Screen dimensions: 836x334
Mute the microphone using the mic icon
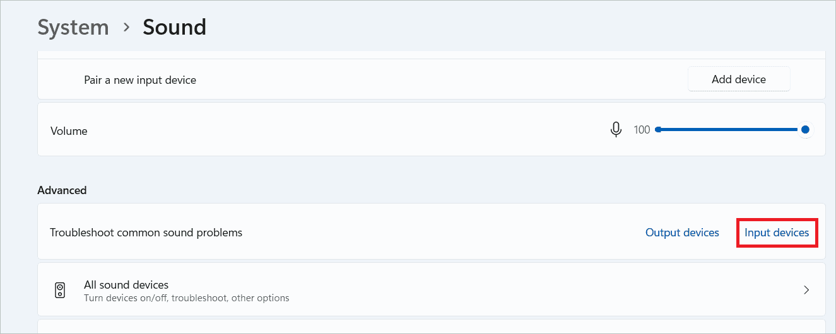click(616, 130)
